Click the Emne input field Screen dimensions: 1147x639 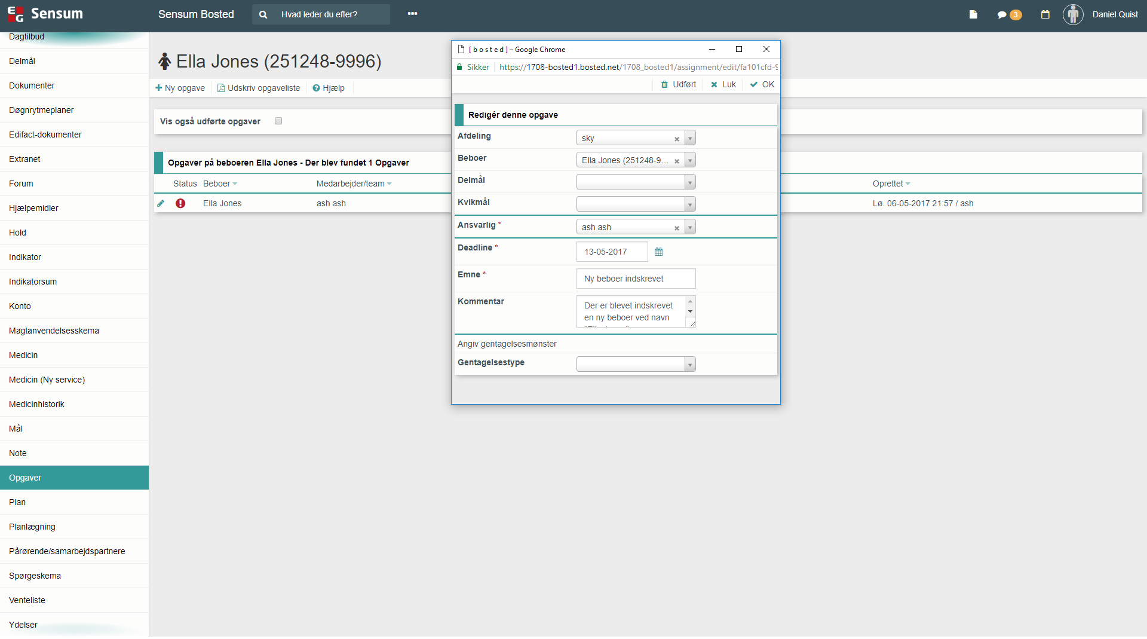pos(636,279)
